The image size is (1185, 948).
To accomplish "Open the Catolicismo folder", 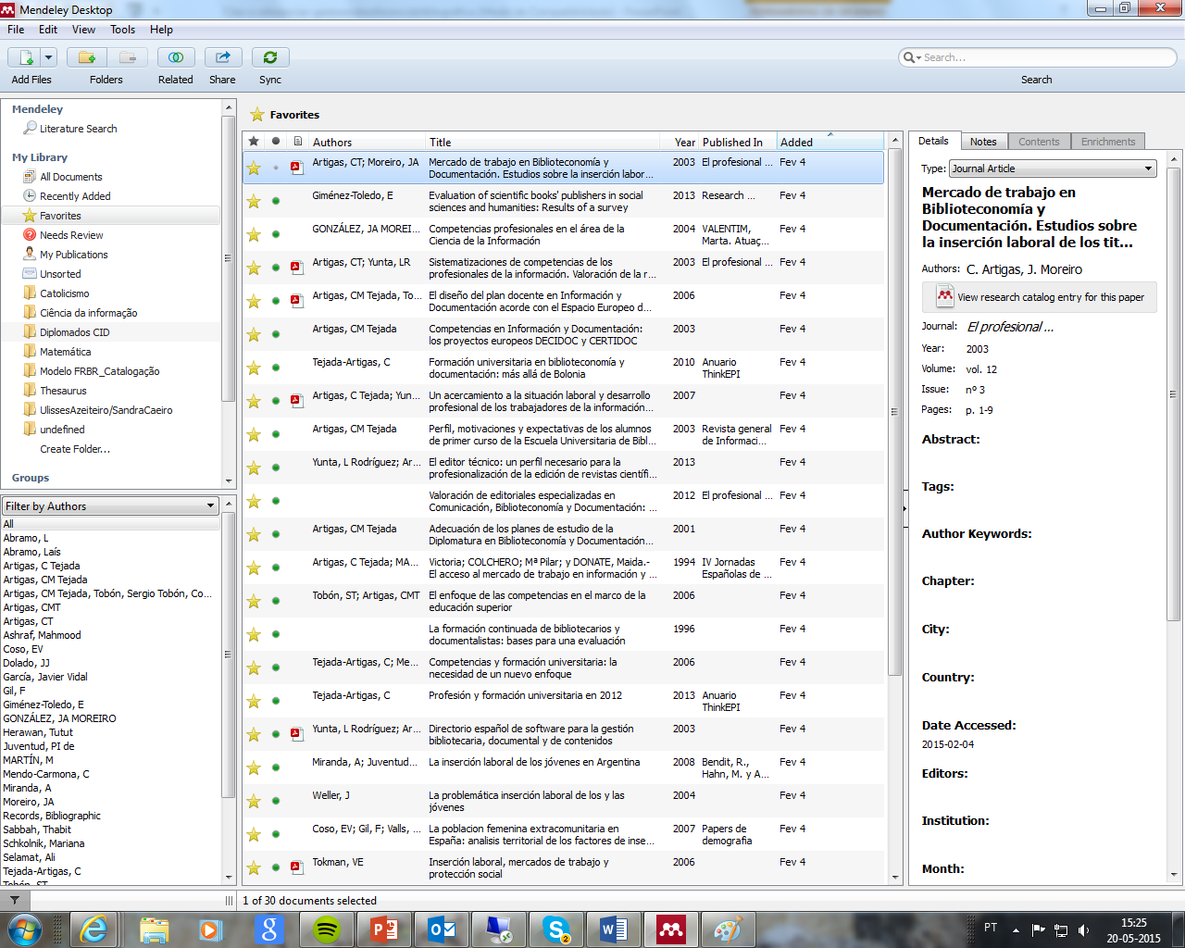I will pyautogui.click(x=64, y=293).
